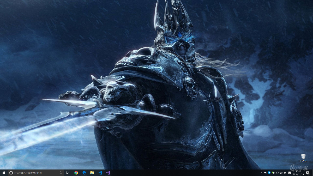Open the Windows Start menu
The height and width of the screenshot is (176, 313).
coord(4,173)
